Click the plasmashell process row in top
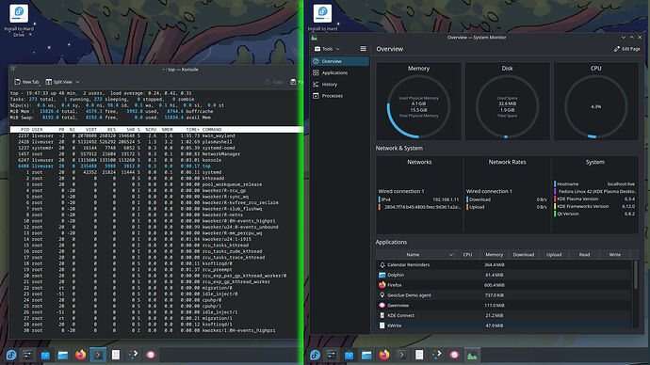 155,141
